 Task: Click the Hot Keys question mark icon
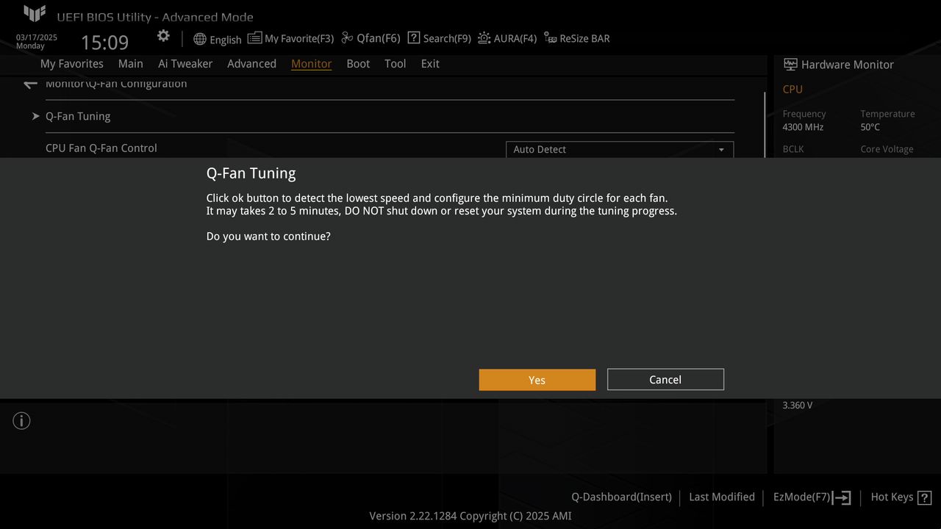click(924, 498)
